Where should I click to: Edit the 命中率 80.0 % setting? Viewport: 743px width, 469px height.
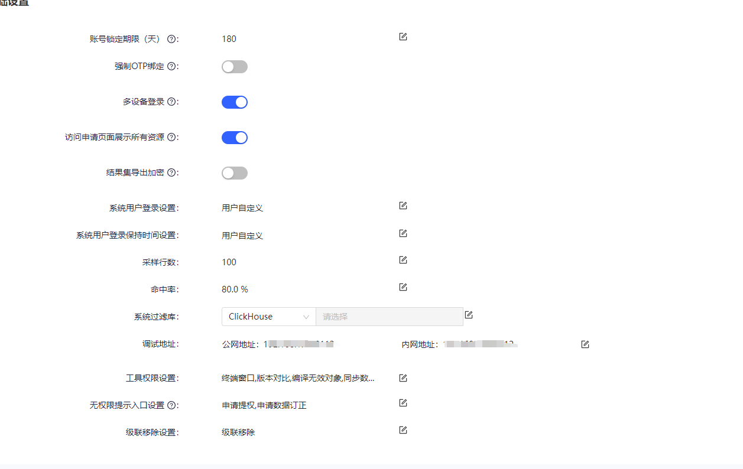click(403, 287)
